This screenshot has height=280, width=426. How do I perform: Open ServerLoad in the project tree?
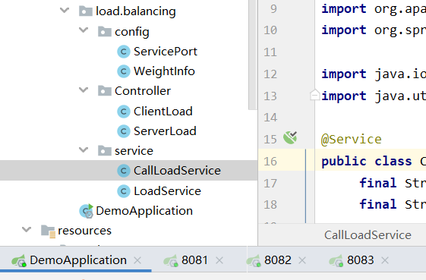coord(165,131)
